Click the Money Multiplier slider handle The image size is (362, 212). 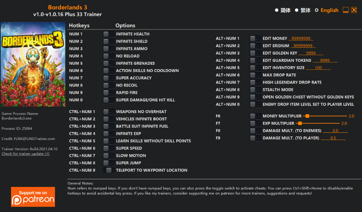pos(307,116)
